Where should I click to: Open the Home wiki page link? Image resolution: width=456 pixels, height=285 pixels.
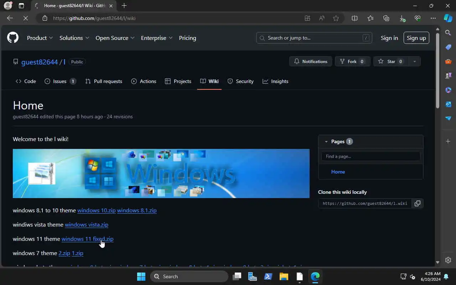pos(338,172)
